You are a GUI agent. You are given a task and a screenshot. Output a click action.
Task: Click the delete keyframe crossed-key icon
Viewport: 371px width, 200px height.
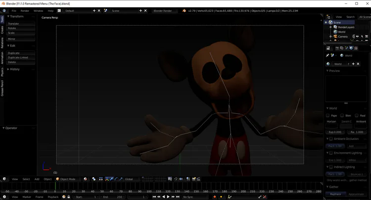pyautogui.click(x=265, y=197)
